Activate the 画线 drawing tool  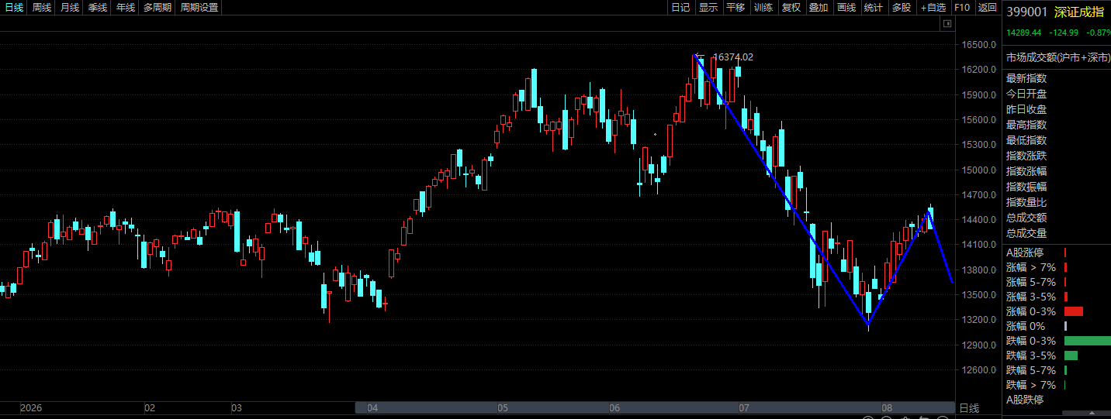click(846, 8)
